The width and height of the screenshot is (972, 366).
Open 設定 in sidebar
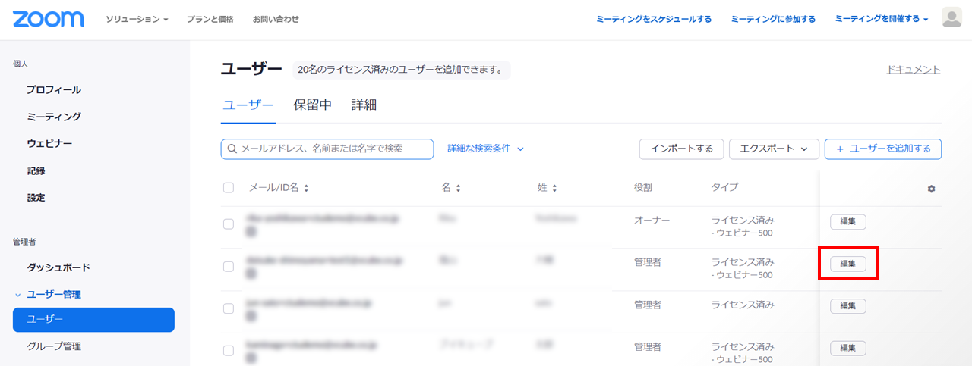pos(36,197)
